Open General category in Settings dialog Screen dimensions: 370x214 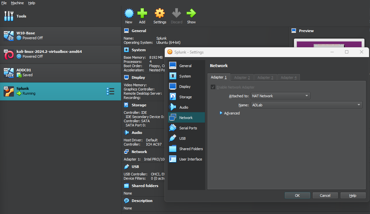[186, 66]
